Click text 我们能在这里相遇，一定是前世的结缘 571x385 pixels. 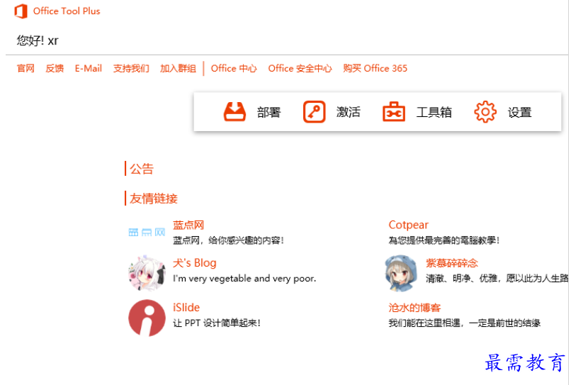click(x=465, y=323)
